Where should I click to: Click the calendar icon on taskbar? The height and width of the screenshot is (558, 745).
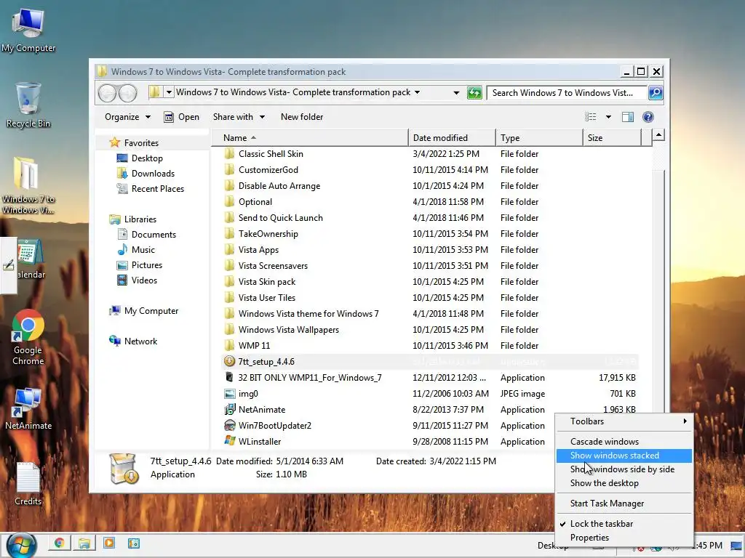134,543
